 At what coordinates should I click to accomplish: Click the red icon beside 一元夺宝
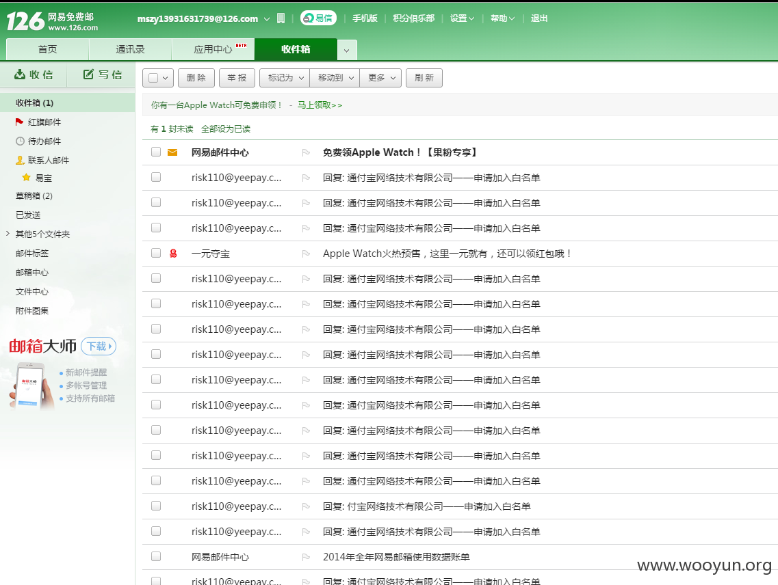pos(173,254)
